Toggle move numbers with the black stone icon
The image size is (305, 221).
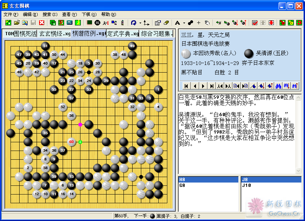97,22
